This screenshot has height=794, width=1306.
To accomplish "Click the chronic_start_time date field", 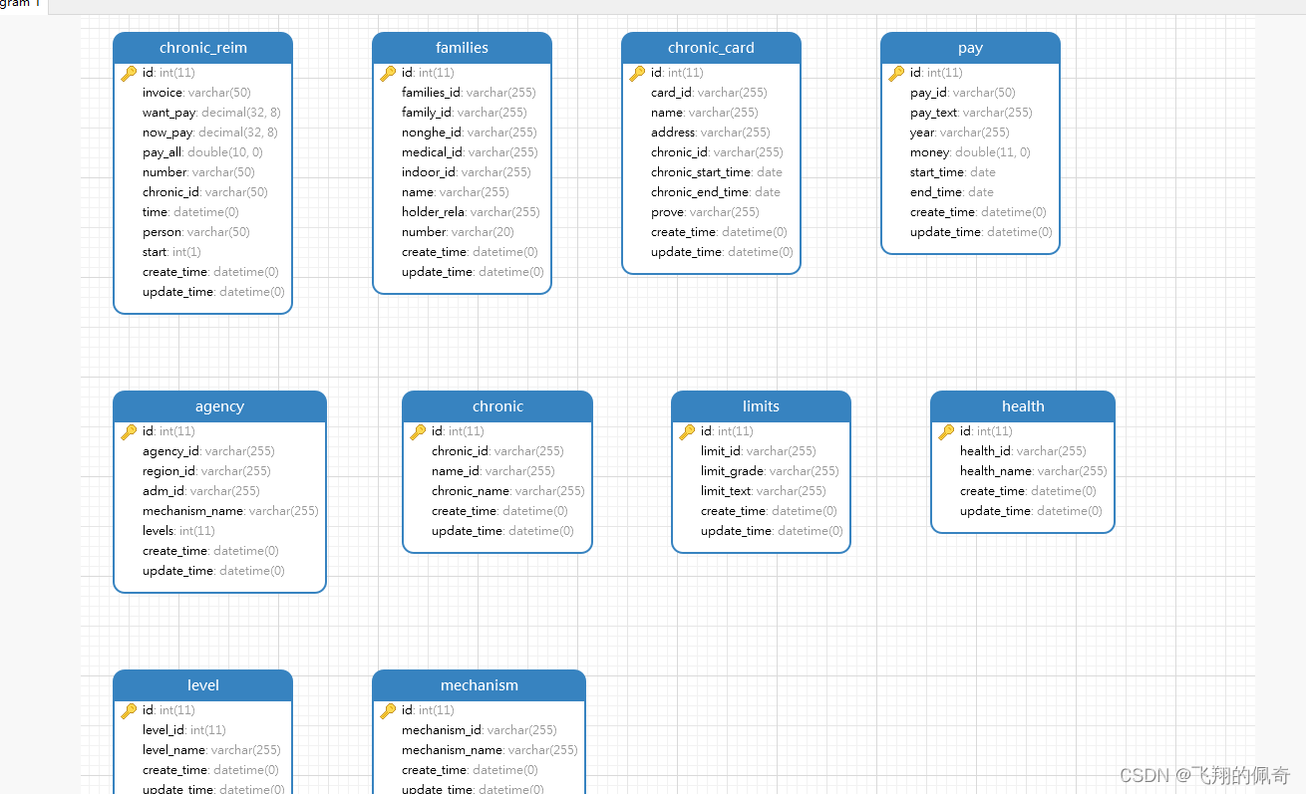I will [717, 172].
